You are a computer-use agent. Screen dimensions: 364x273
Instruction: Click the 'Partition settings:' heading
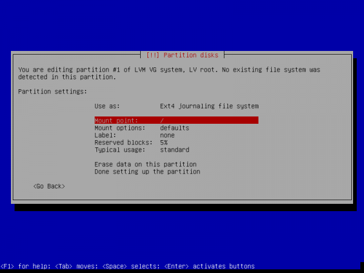(x=53, y=92)
